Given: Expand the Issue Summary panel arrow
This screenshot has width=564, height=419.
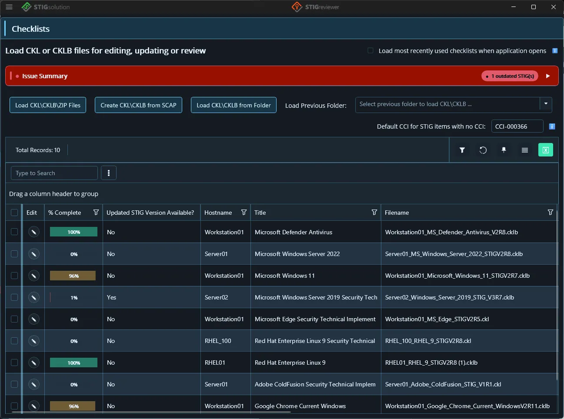Looking at the screenshot, I should 548,76.
